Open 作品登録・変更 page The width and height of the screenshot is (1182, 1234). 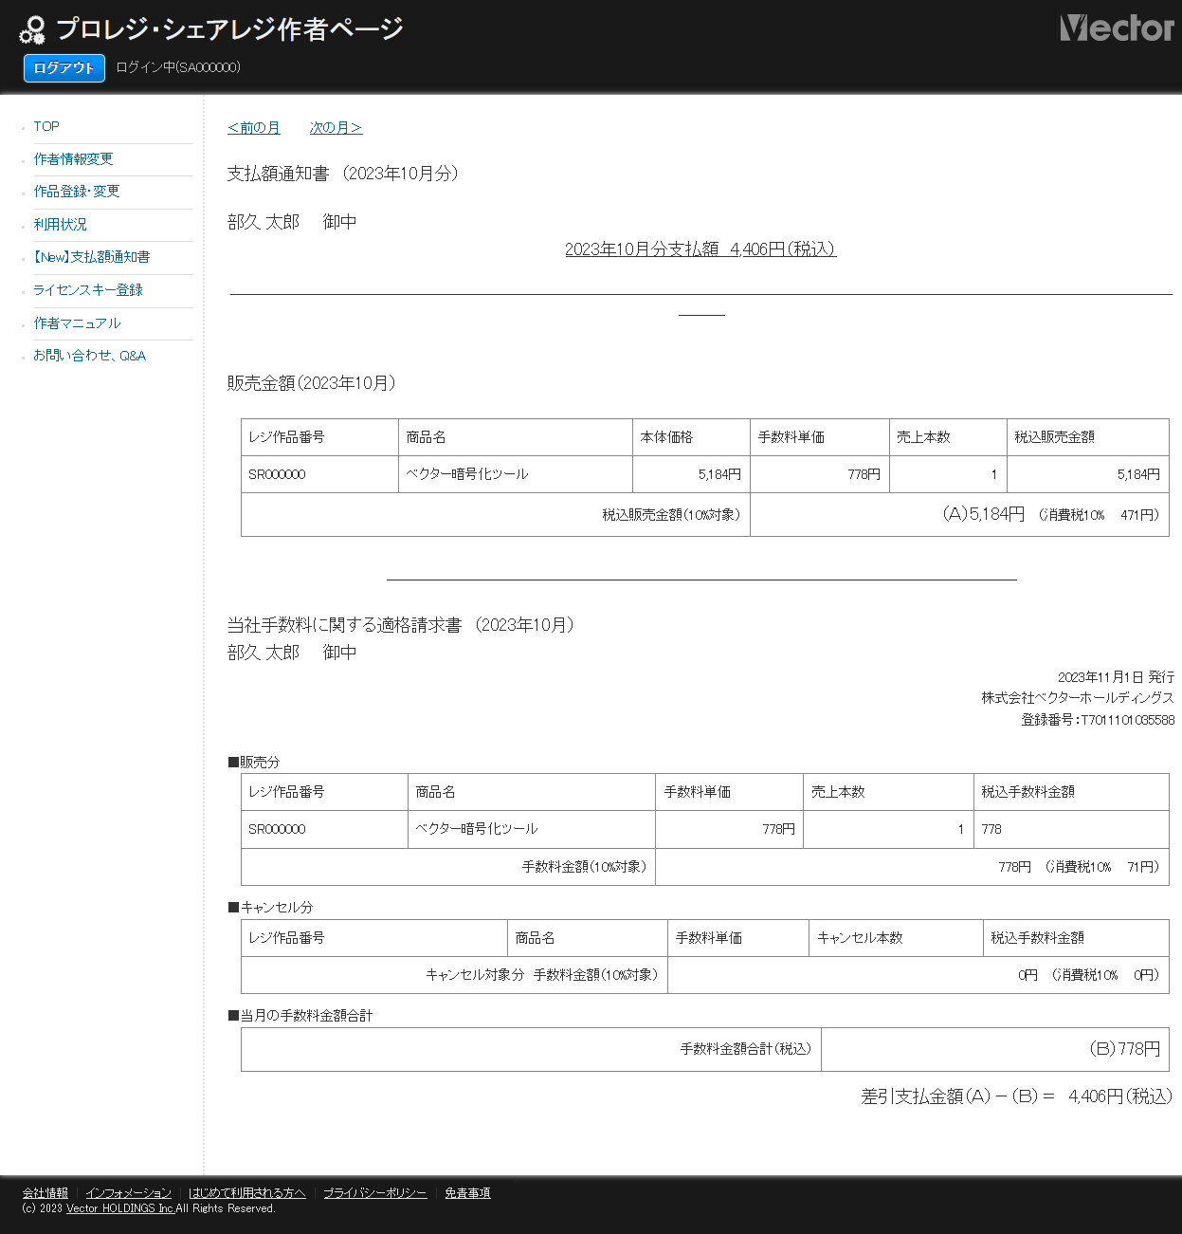77,191
